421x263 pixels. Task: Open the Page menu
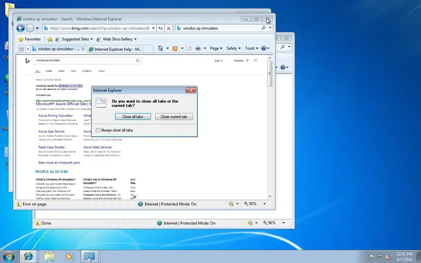(216, 48)
